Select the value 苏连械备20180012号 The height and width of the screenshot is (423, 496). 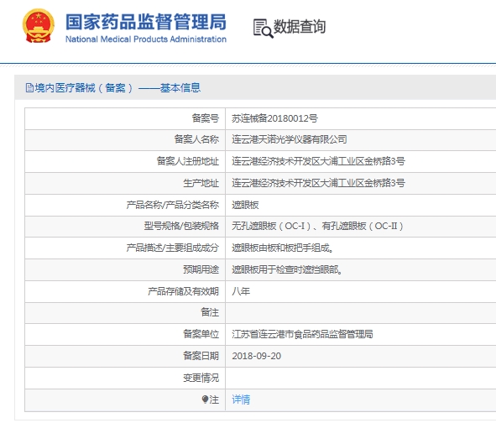[274, 118]
